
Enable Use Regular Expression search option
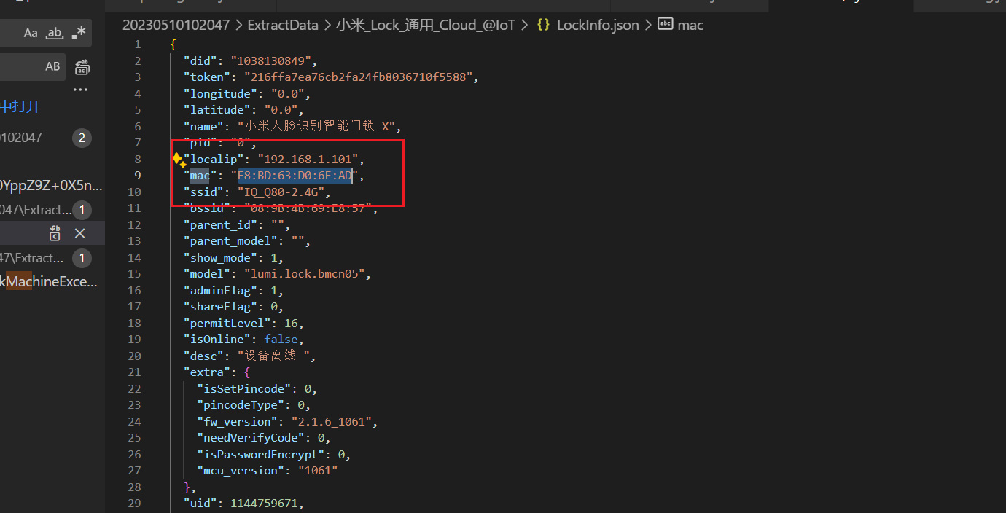79,33
